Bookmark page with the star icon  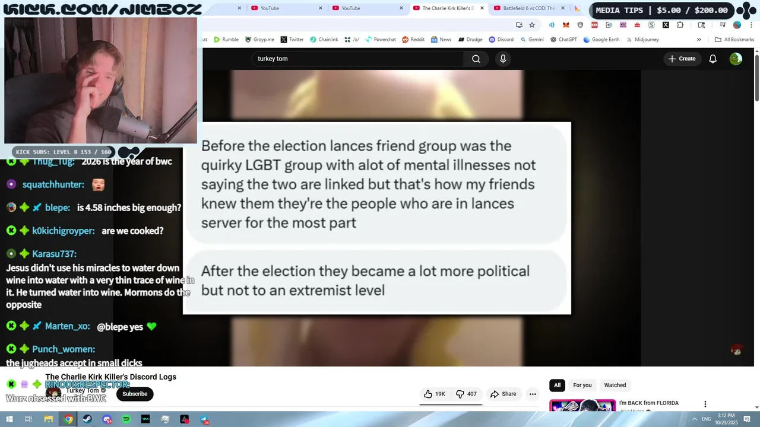[532, 25]
